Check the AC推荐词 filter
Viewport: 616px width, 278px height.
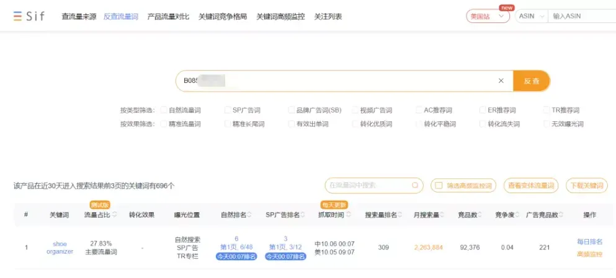point(419,110)
